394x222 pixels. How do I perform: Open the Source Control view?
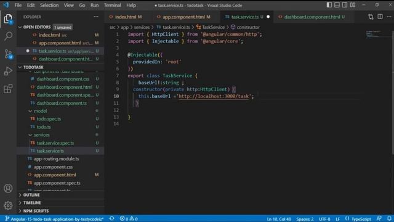point(8,54)
